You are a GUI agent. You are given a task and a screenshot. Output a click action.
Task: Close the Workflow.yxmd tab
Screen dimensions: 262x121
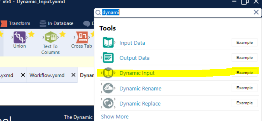tap(73, 75)
